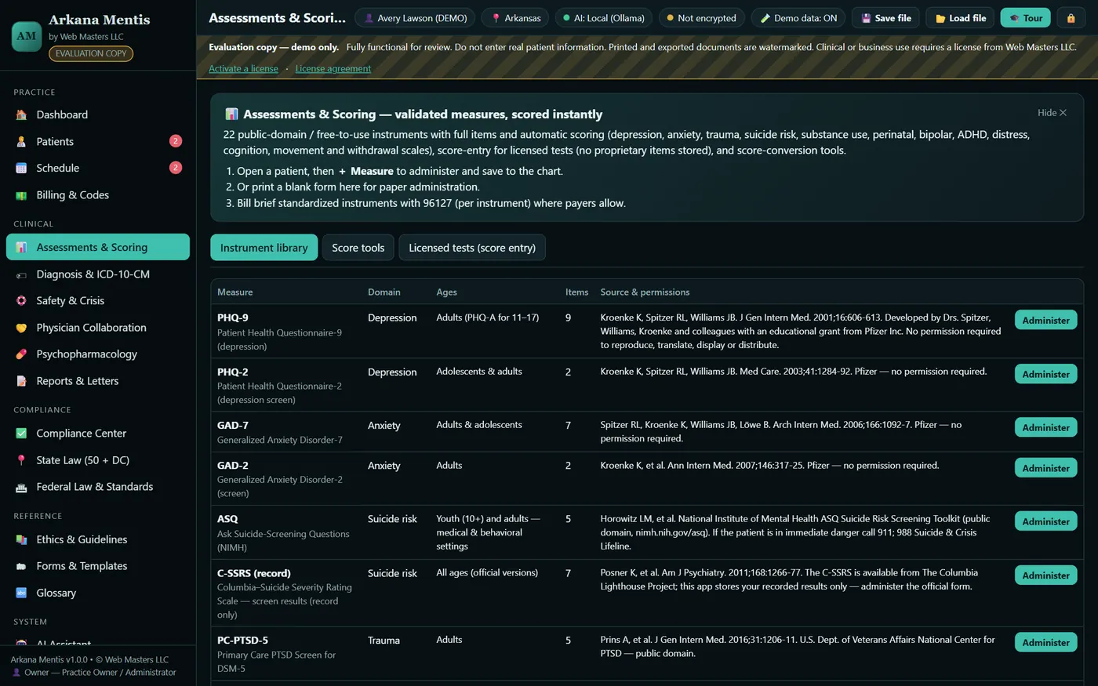1098x686 pixels.
Task: Click the Diagnosis & ICD-10-CM tag icon
Action: (21, 274)
